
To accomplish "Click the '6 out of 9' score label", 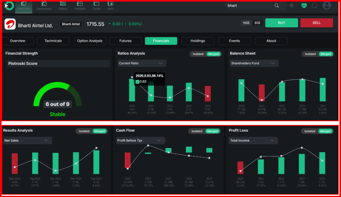I will pyautogui.click(x=58, y=104).
